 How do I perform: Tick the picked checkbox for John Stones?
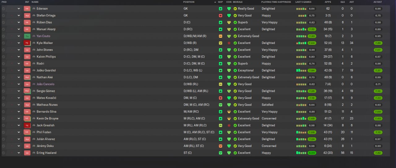3,50
